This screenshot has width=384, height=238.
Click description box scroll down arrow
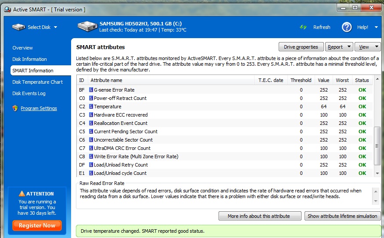coord(376,201)
